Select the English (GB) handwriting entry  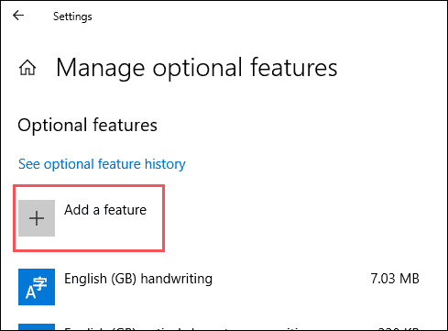219,287
